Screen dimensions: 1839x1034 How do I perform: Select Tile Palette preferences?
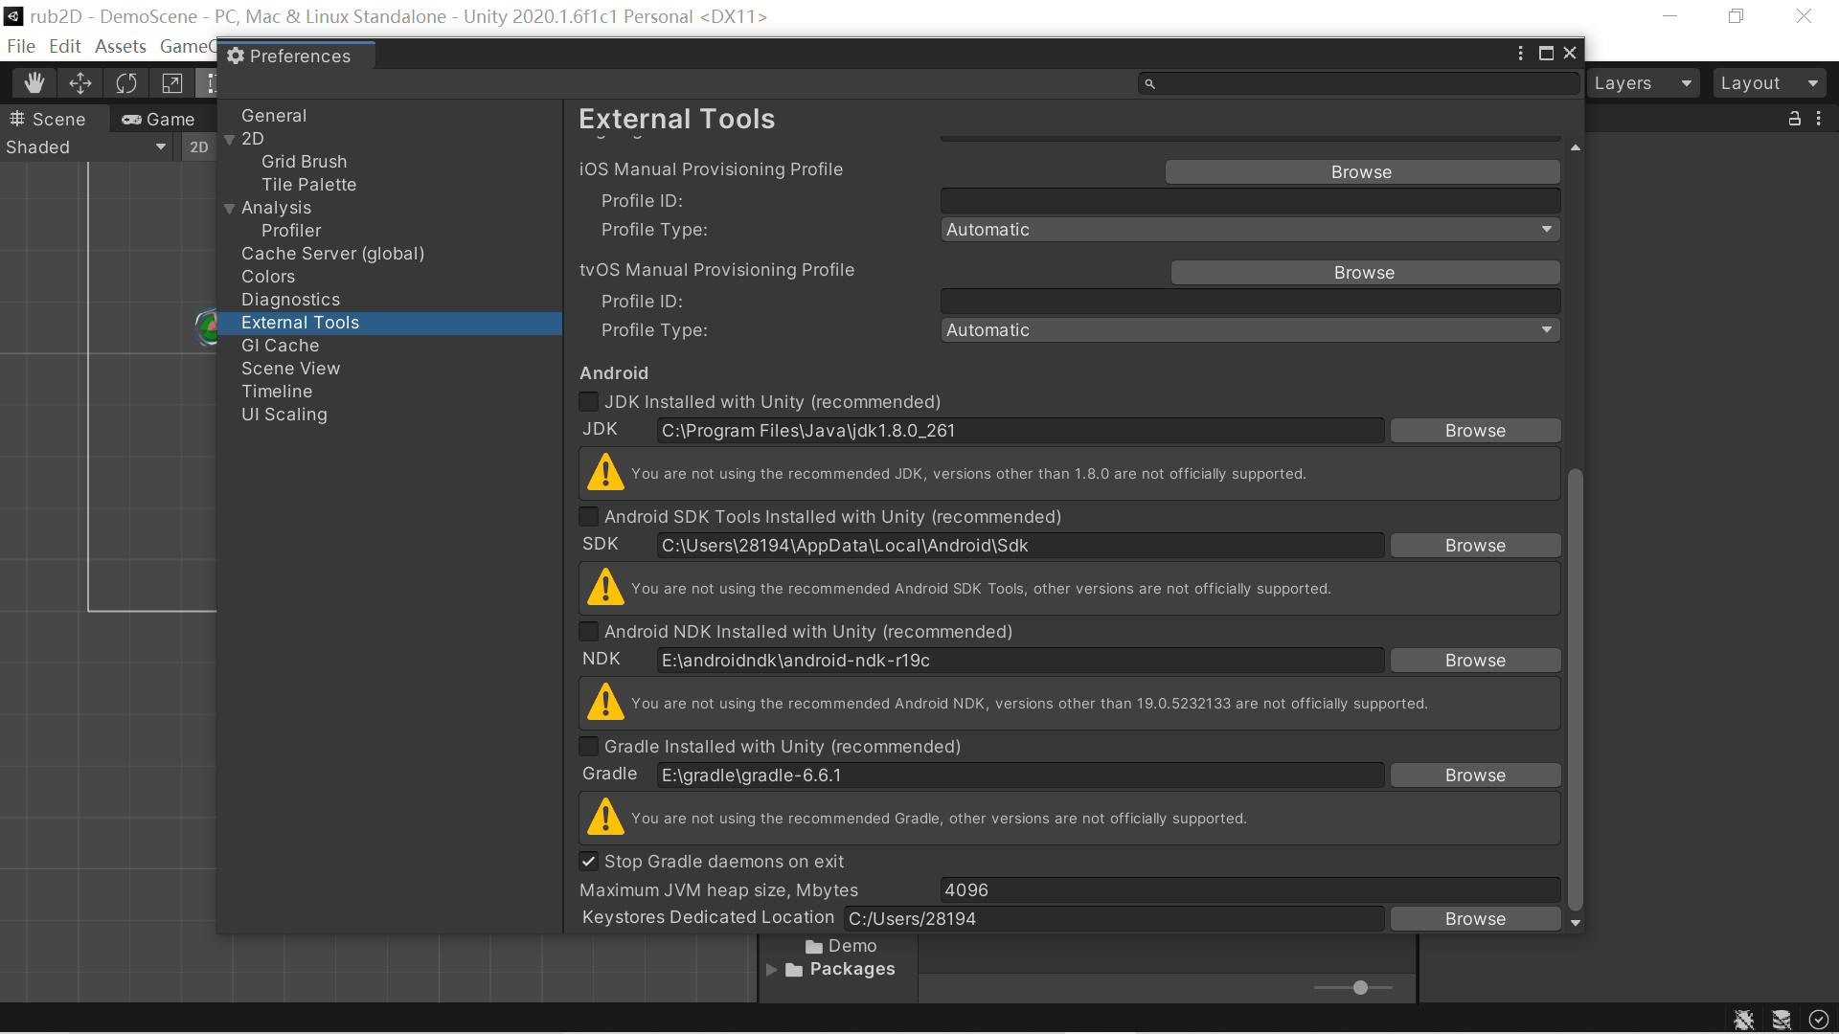pos(308,185)
